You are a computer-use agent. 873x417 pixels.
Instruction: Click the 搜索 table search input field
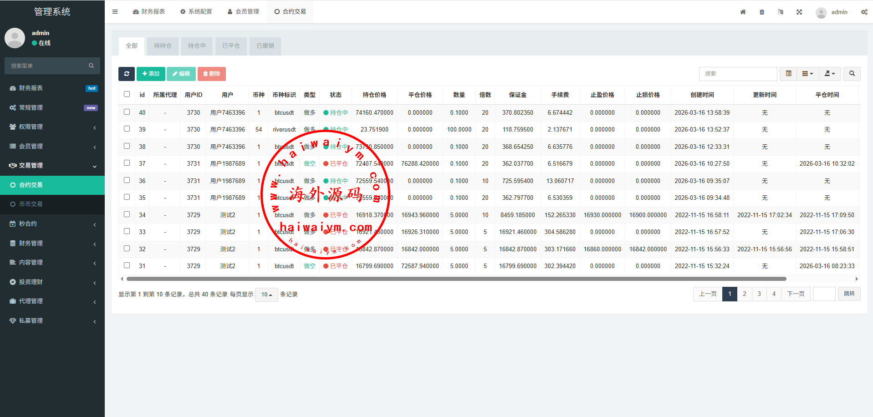point(738,74)
